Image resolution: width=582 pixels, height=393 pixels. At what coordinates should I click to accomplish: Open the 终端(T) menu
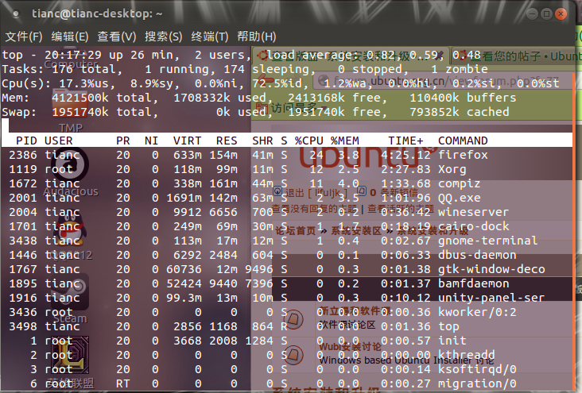tap(210, 37)
